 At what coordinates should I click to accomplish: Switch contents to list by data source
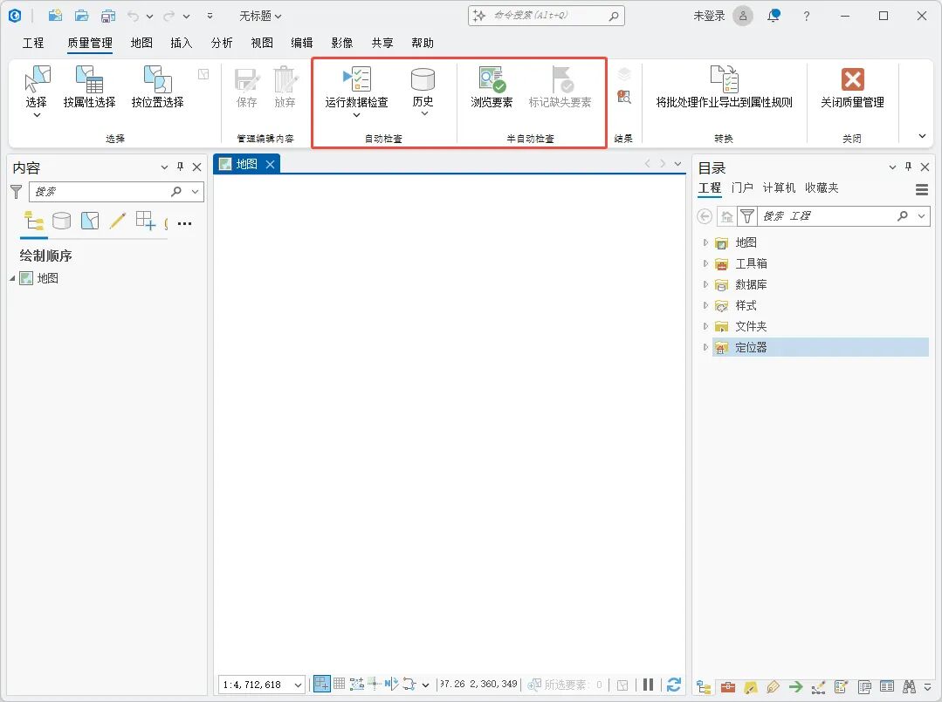click(x=61, y=221)
